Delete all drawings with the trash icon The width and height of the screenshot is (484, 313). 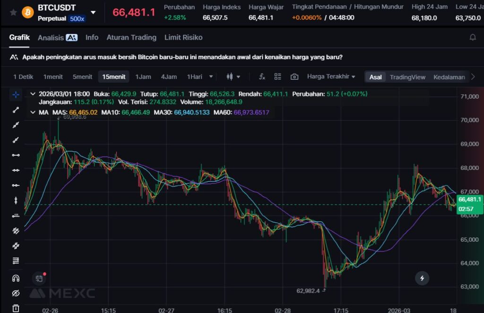point(16,308)
